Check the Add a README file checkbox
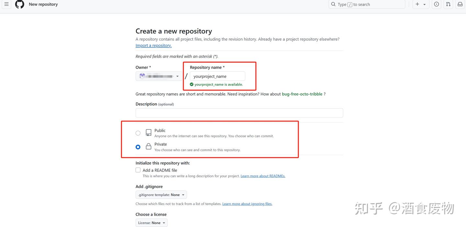 [138, 170]
